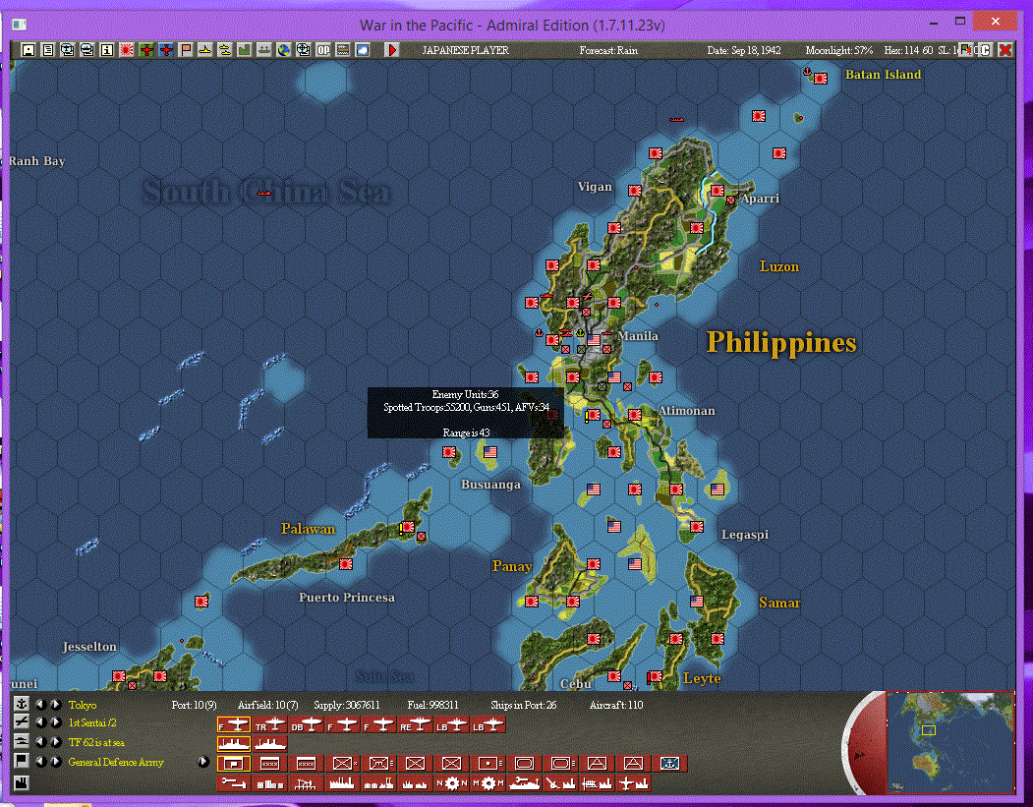Open the document report icon in toolbar
This screenshot has width=1033, height=807.
48,50
